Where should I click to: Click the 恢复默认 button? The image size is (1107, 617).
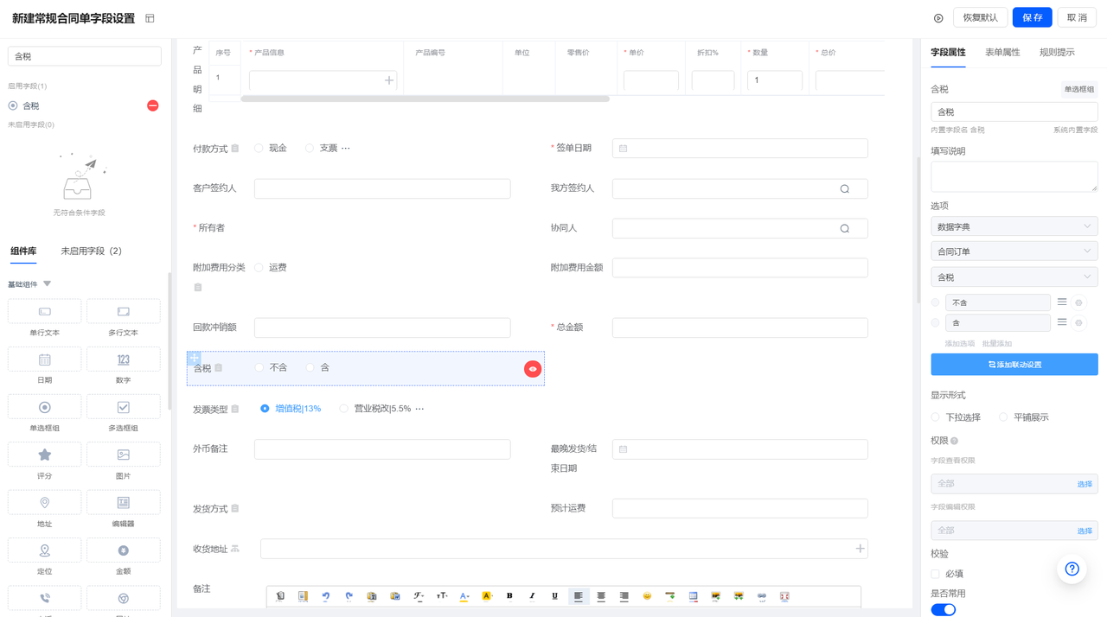click(x=981, y=18)
